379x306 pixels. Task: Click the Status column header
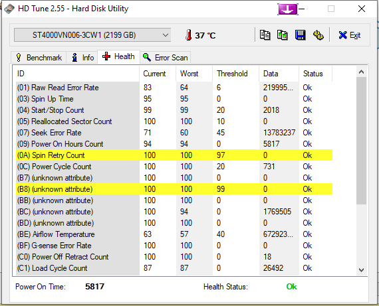click(x=315, y=74)
